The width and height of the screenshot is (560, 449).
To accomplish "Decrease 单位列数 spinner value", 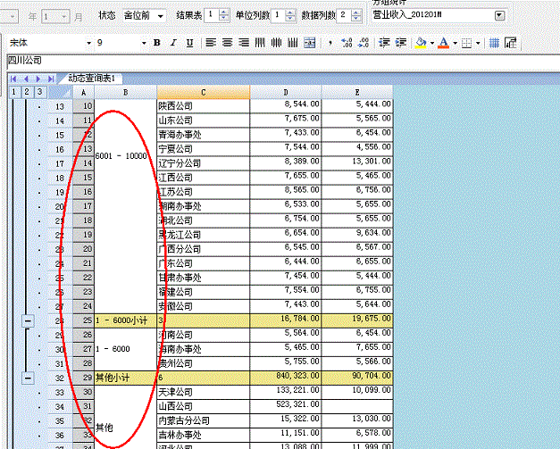I will [x=290, y=18].
